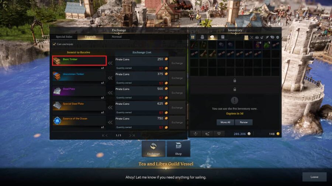Screen dimensions: 332x186
Task: Filter inventory by crossed swords icon
Action: [252, 37]
